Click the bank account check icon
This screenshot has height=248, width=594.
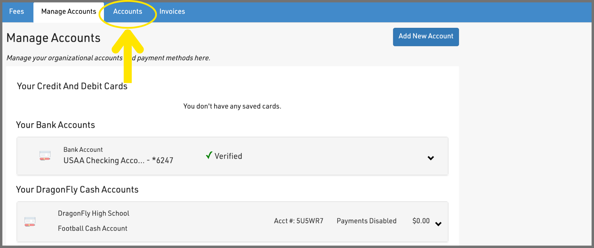coord(45,155)
